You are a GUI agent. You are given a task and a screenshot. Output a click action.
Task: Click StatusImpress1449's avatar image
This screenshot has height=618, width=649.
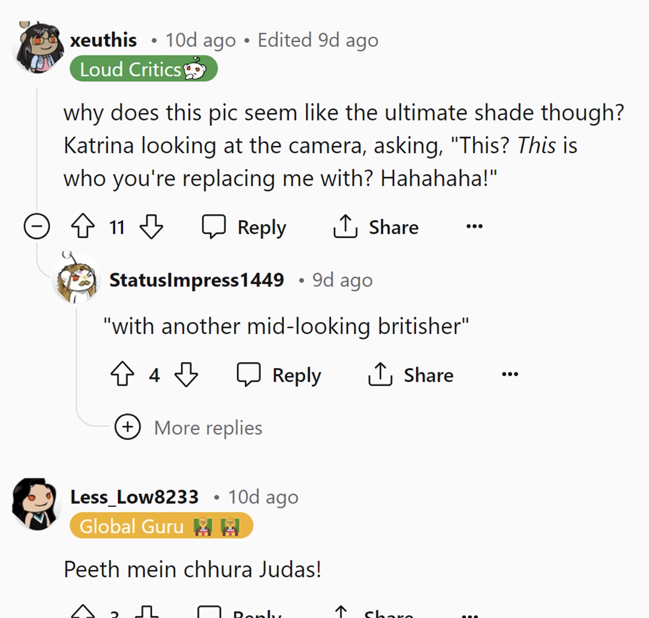pos(77,280)
